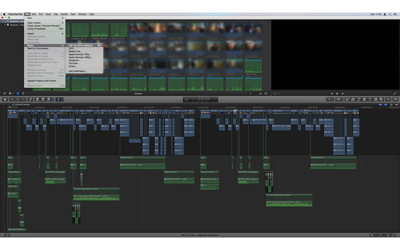Choose Master File from Share submenu
This screenshot has width=400, height=250.
point(75,51)
